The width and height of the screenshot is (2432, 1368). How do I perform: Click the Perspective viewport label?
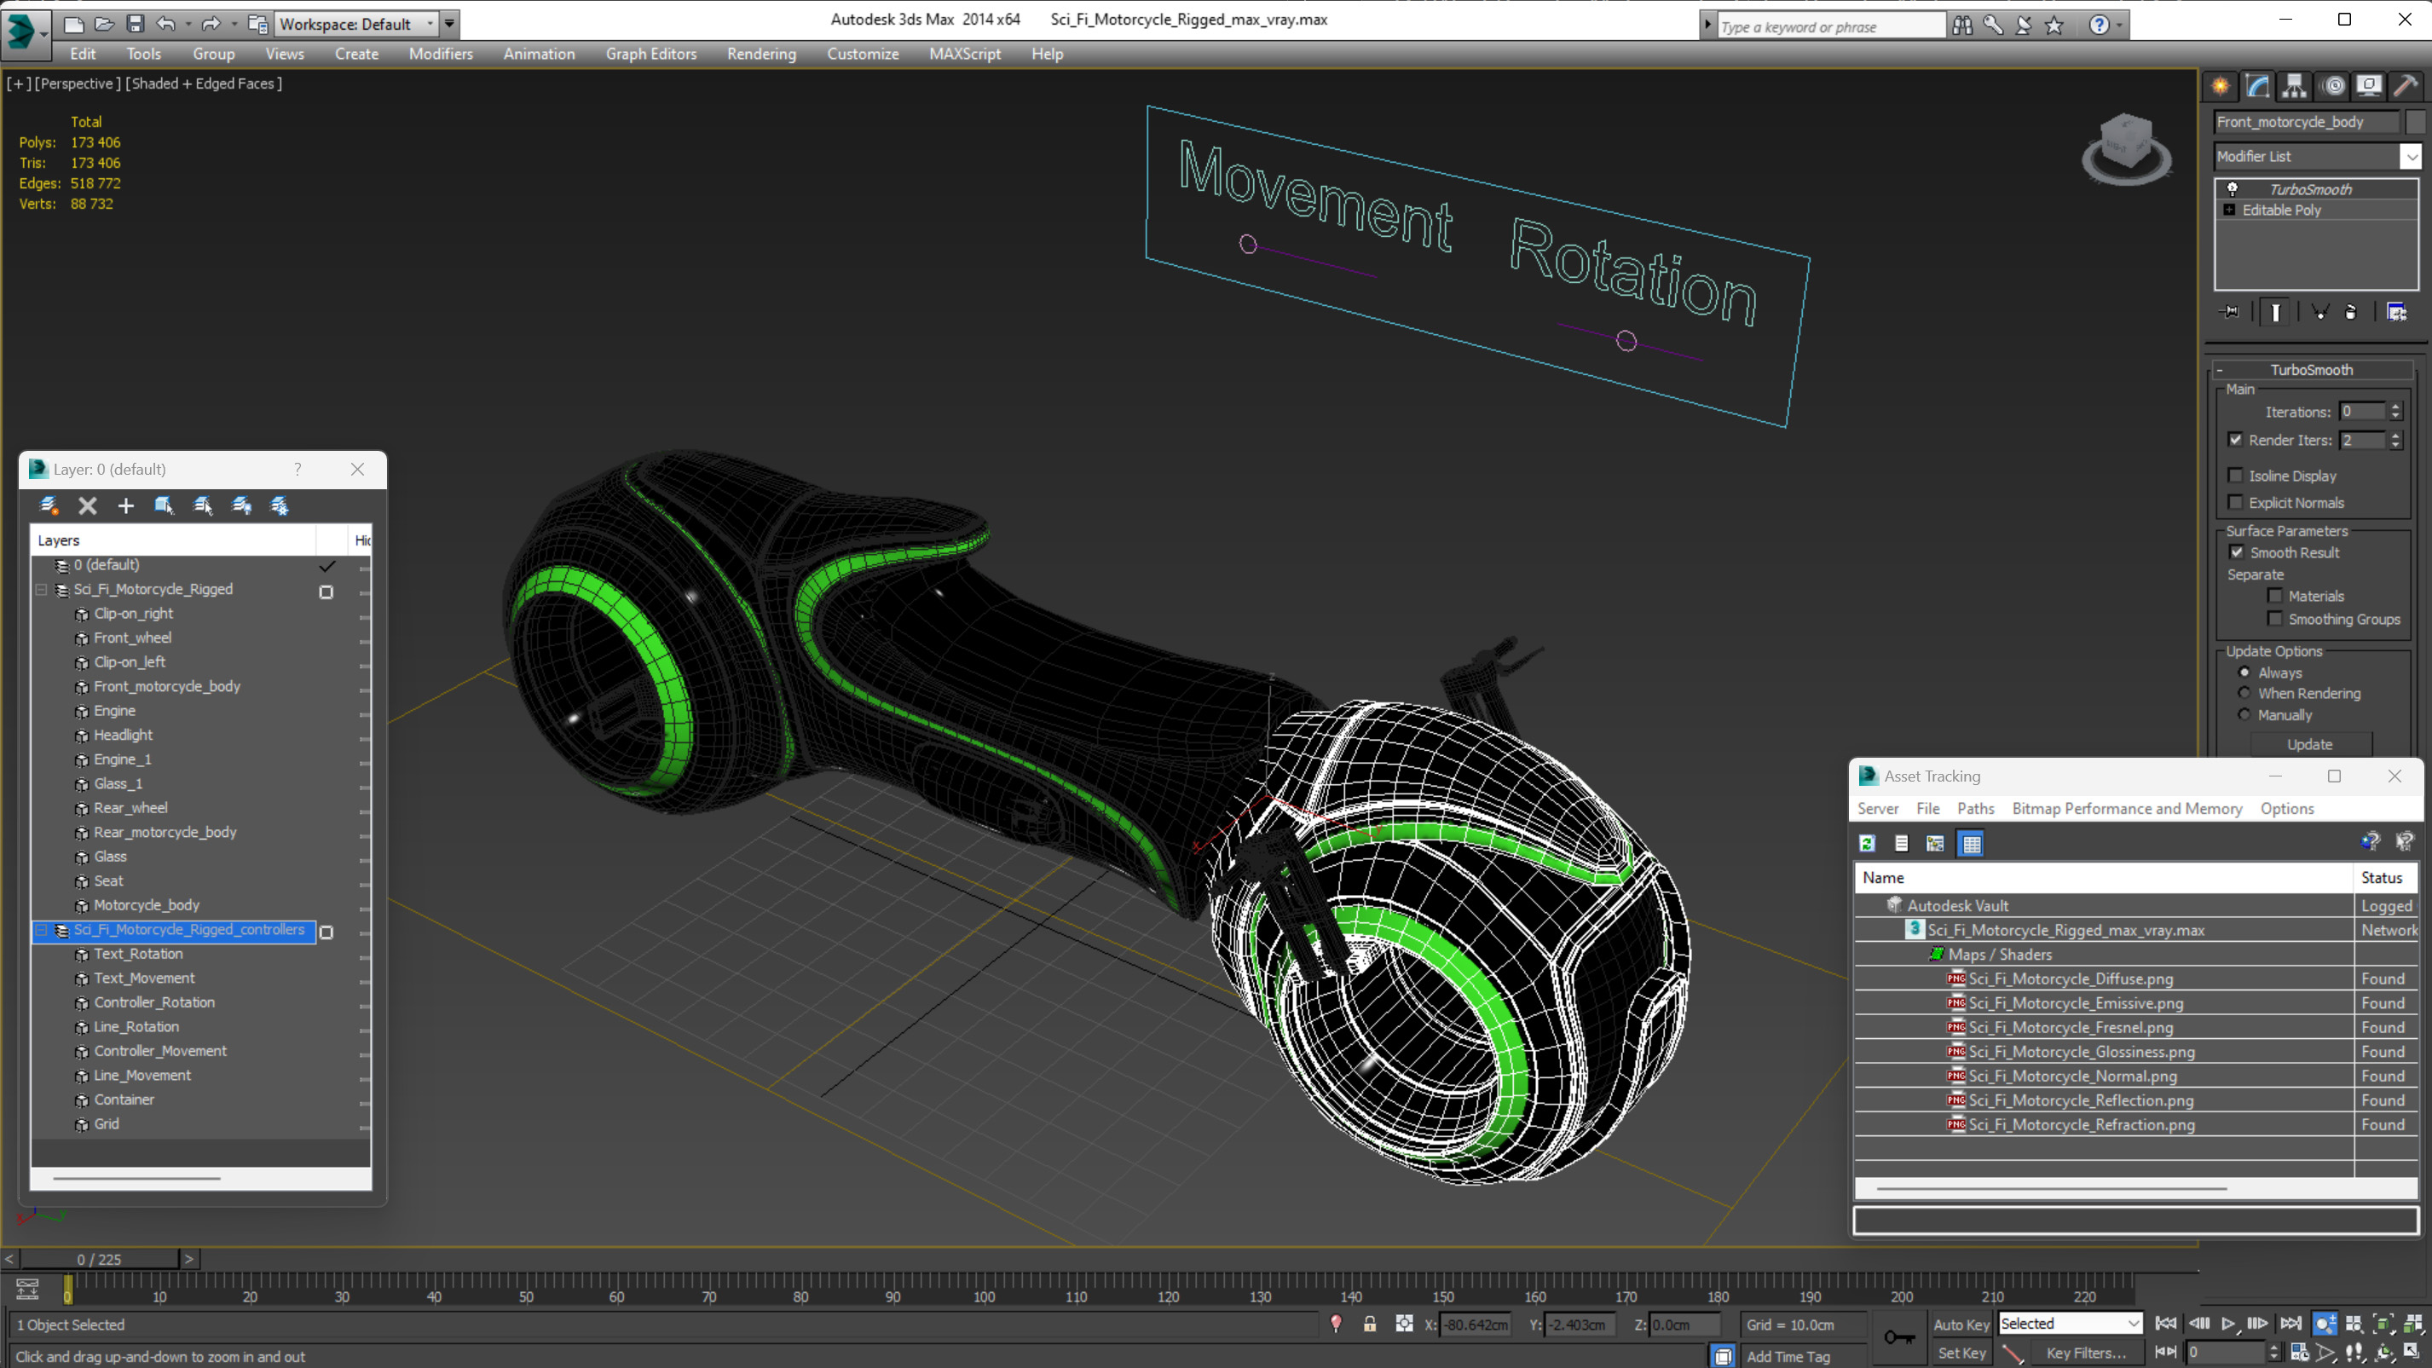78,83
